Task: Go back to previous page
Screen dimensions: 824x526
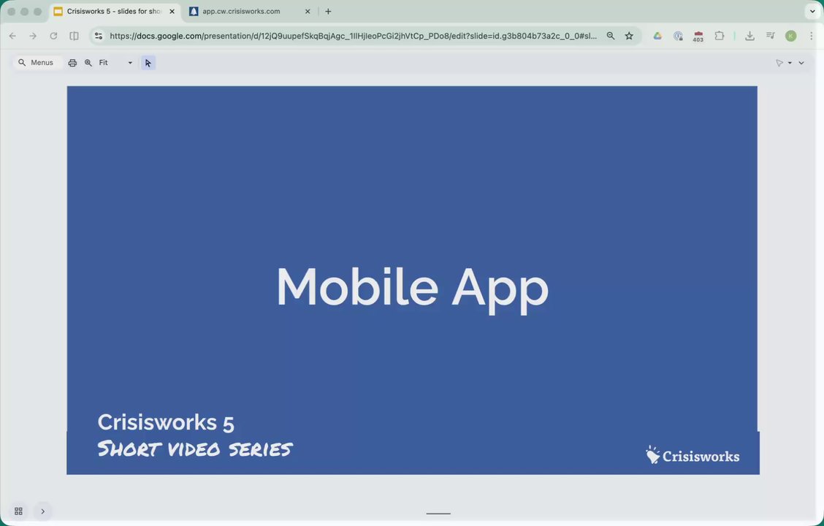Action: [x=12, y=36]
